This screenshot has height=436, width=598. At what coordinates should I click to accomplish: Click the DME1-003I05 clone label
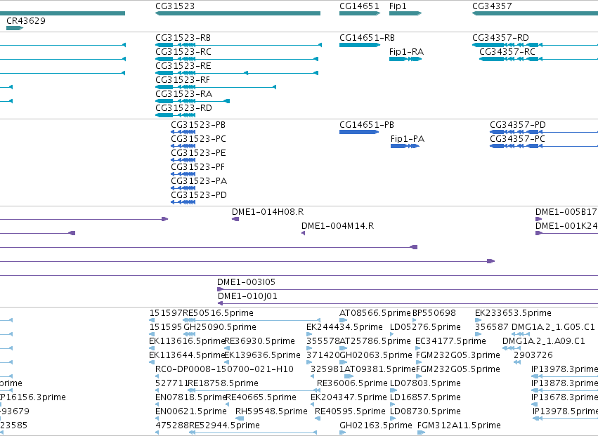[x=246, y=282]
